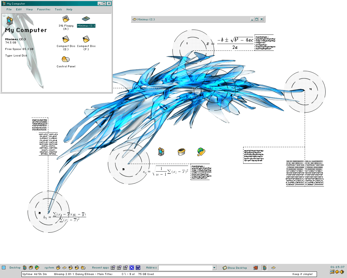Click the 'Free Space: 65.3 GB' text
This screenshot has height=278, width=347.
click(19, 49)
